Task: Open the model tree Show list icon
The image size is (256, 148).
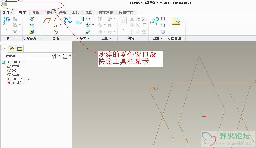Action: click(65, 56)
